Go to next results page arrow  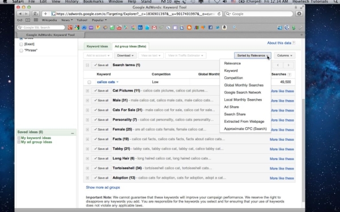coord(288,65)
